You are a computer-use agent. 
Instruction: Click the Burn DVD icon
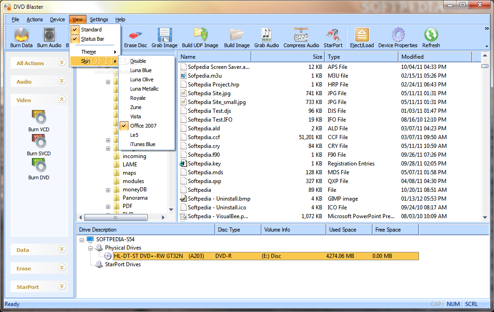pos(39,165)
